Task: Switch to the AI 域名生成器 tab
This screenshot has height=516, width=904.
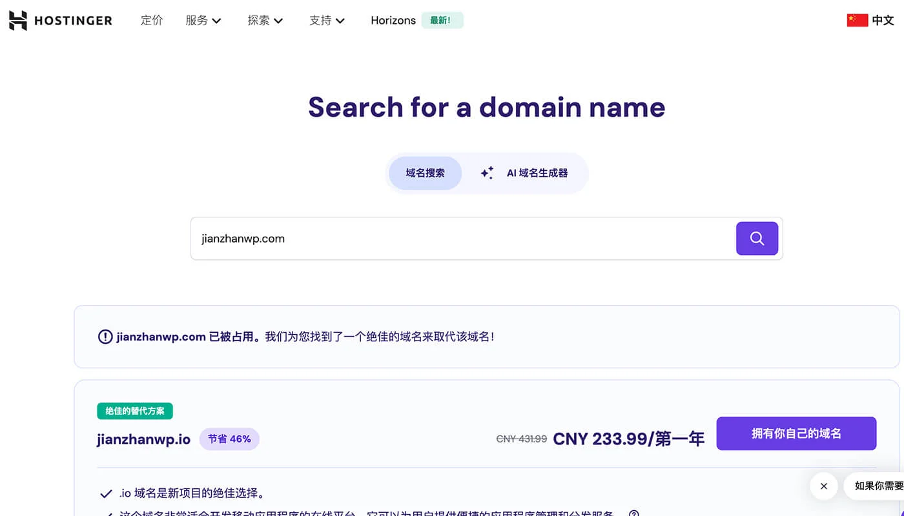Action: (x=524, y=173)
